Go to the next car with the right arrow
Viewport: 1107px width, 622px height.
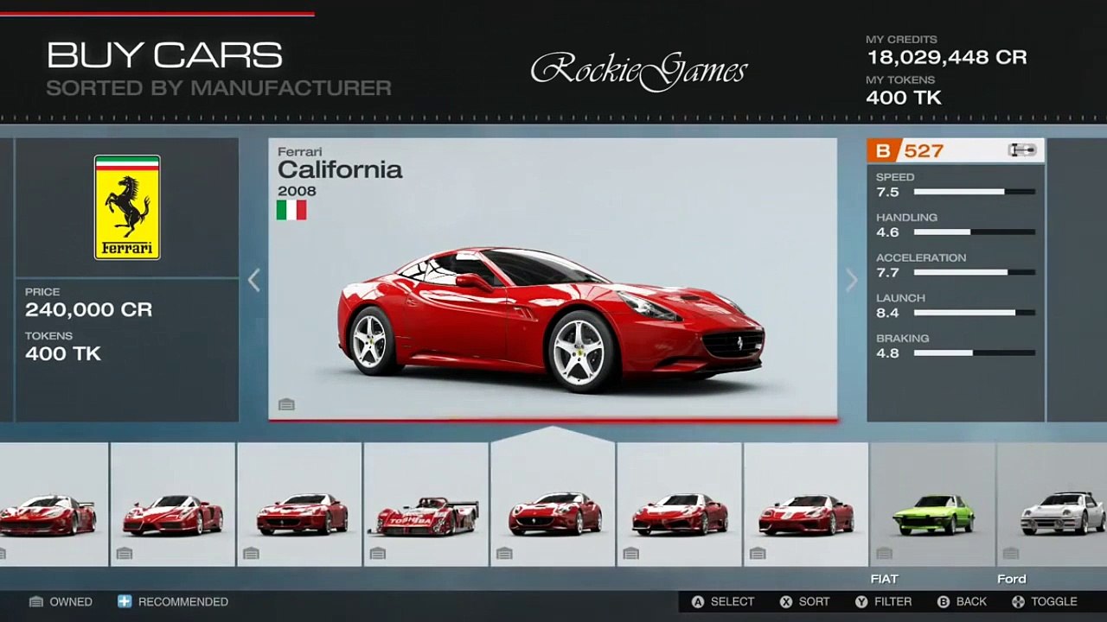(x=852, y=280)
